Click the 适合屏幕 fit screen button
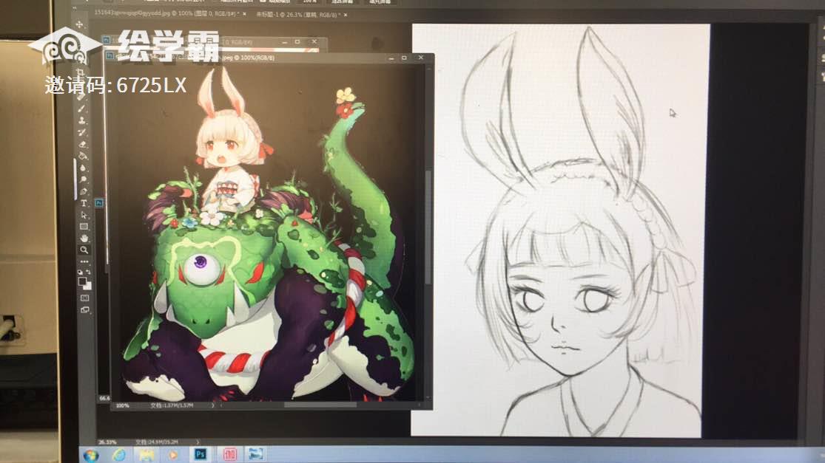The width and height of the screenshot is (825, 463). click(342, 1)
